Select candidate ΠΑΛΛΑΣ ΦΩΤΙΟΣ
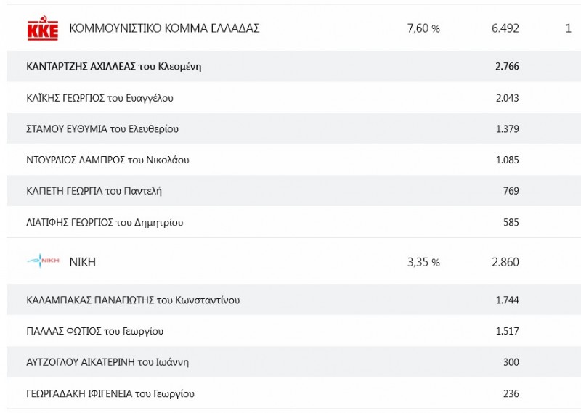 point(94,331)
